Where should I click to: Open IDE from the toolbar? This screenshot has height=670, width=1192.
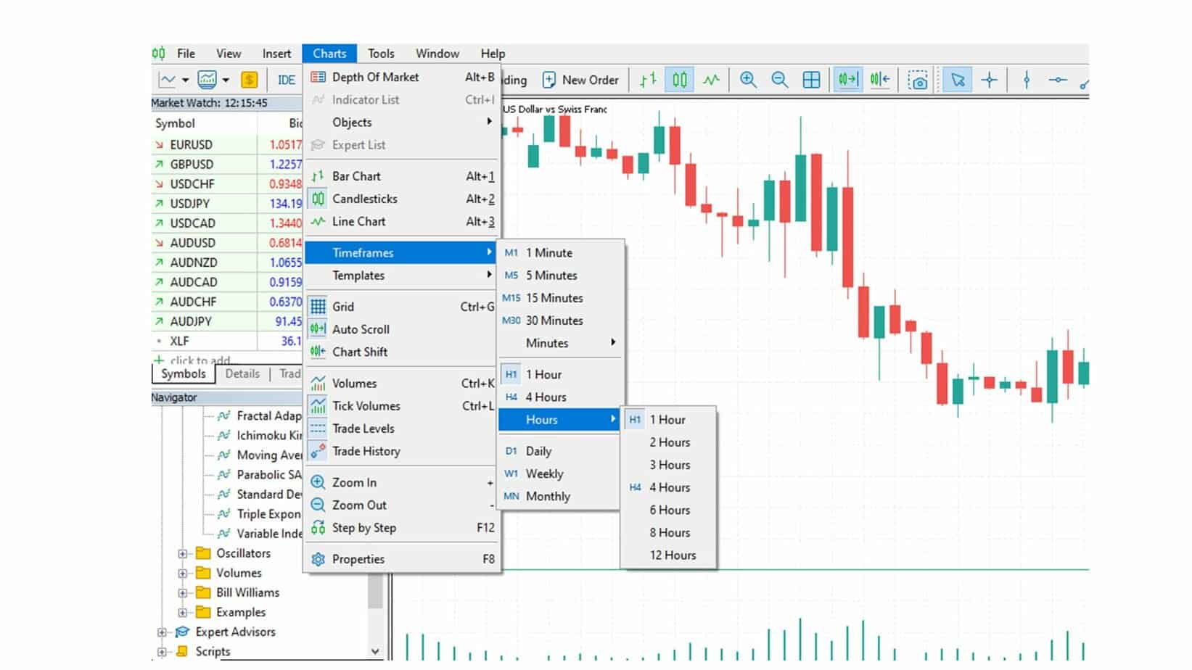point(287,80)
